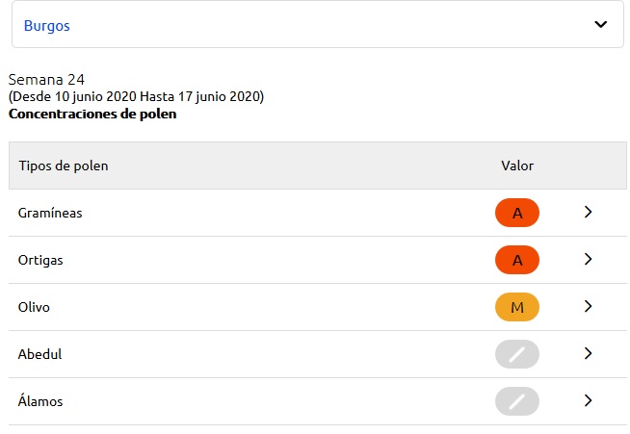Open Olivo details using its chevron arrow
This screenshot has width=630, height=434.
(589, 306)
